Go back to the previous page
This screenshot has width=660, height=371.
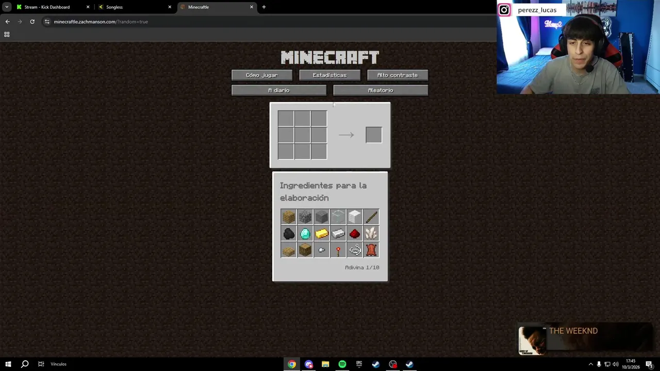[x=7, y=22]
